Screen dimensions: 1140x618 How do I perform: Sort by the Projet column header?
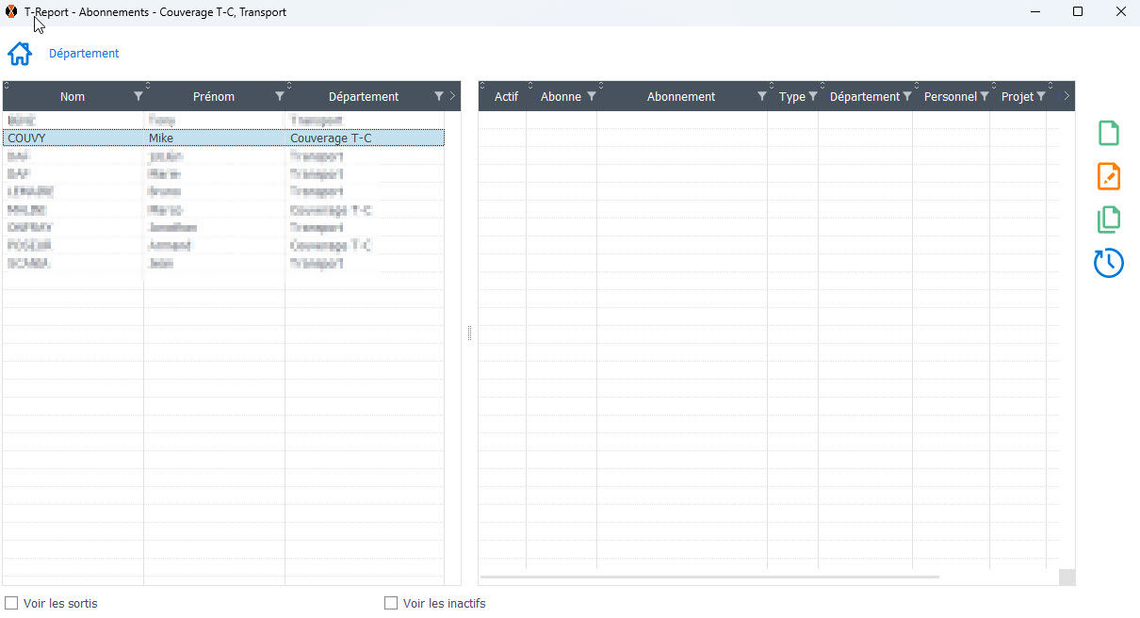[1017, 96]
